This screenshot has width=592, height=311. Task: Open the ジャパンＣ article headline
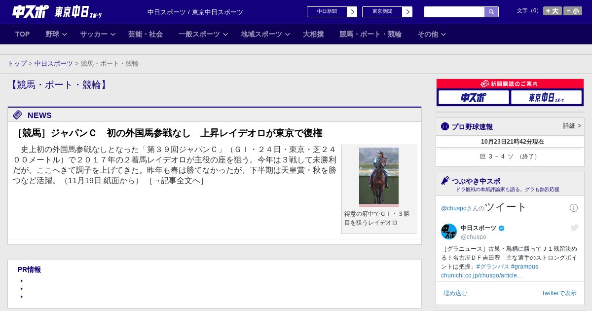point(168,133)
